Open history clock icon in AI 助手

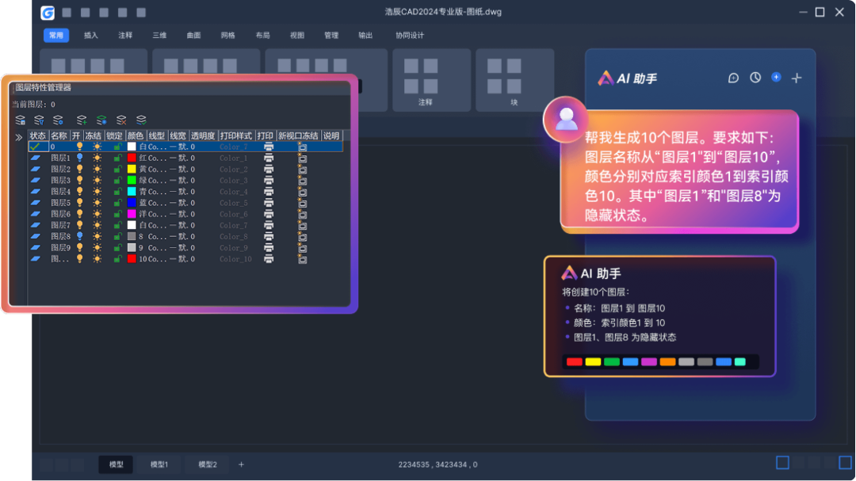755,78
